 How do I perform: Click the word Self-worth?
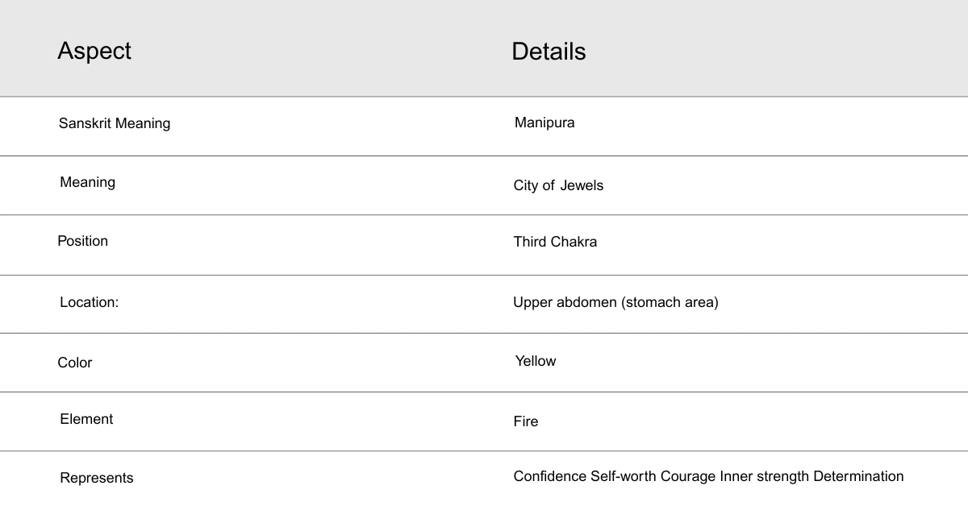point(624,476)
